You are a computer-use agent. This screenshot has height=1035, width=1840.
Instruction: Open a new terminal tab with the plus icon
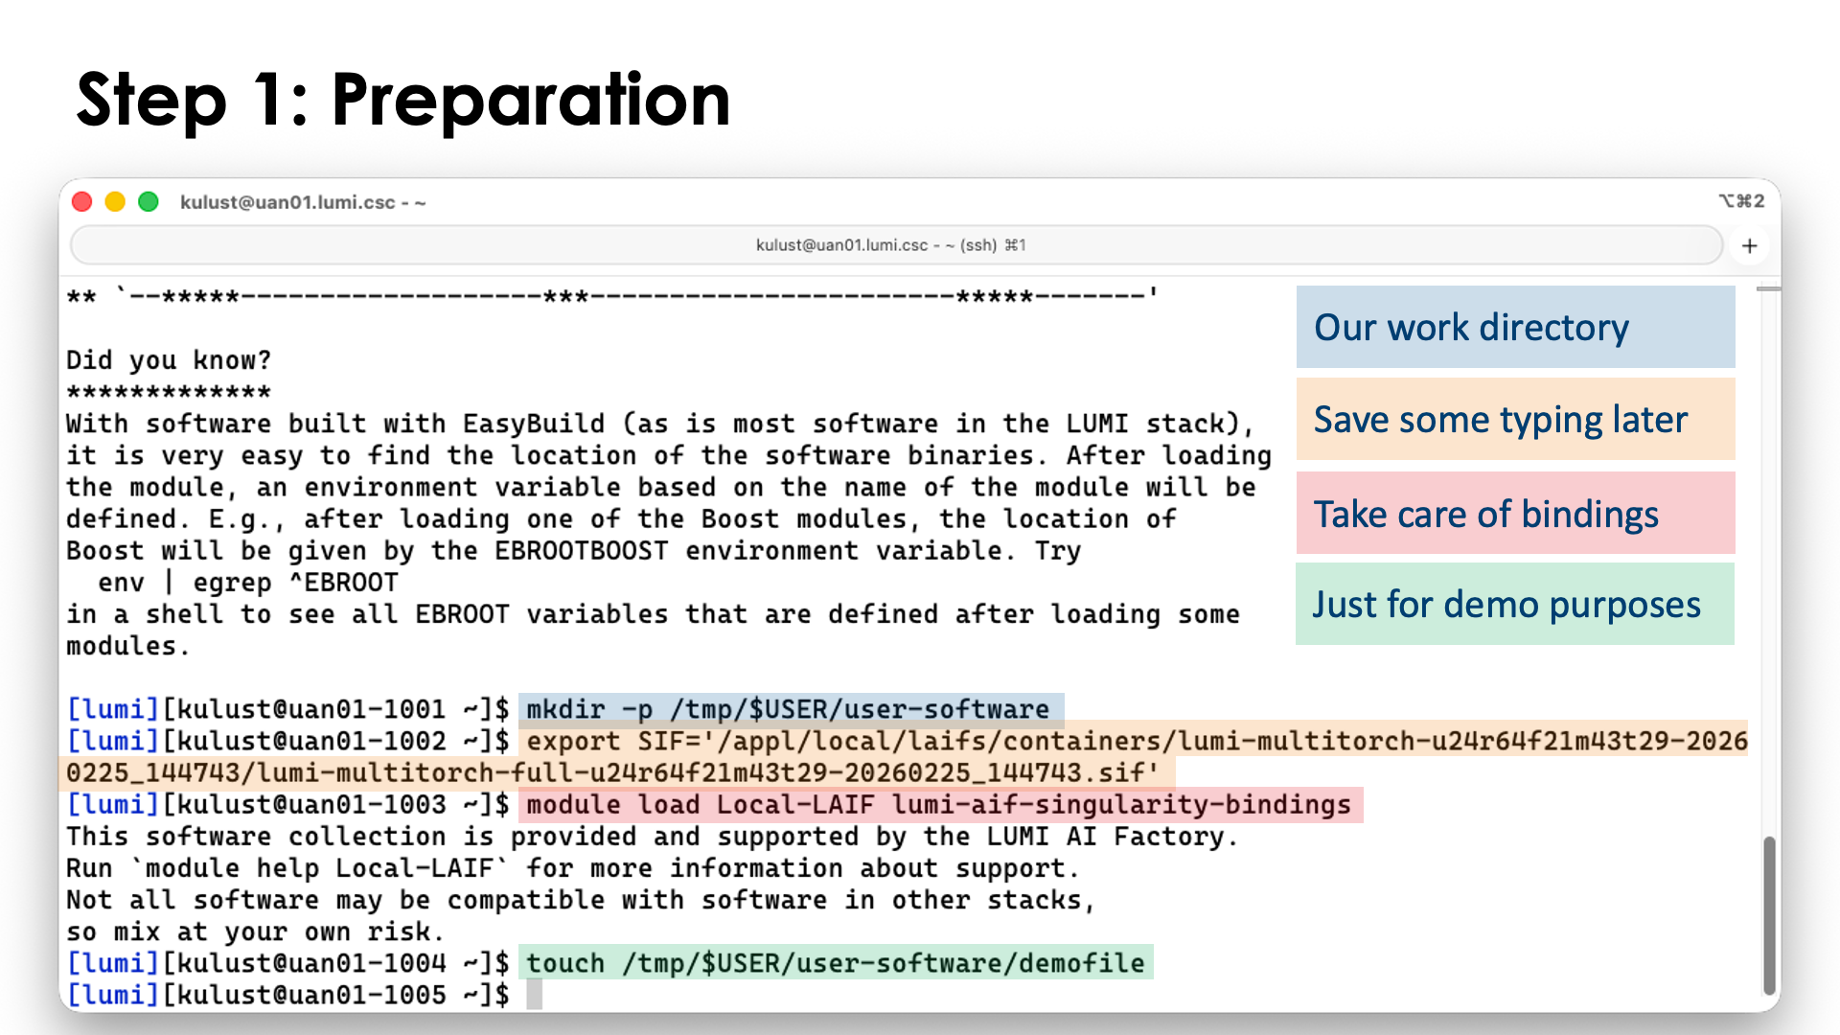(1750, 245)
